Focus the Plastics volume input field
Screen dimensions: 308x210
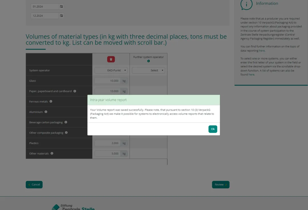pos(108,143)
